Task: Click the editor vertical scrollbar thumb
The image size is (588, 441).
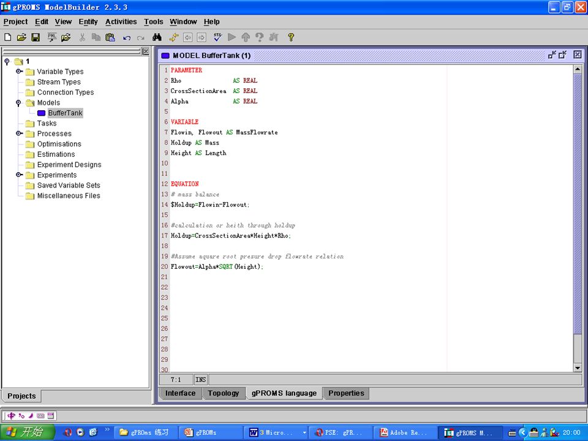Action: tap(578, 203)
